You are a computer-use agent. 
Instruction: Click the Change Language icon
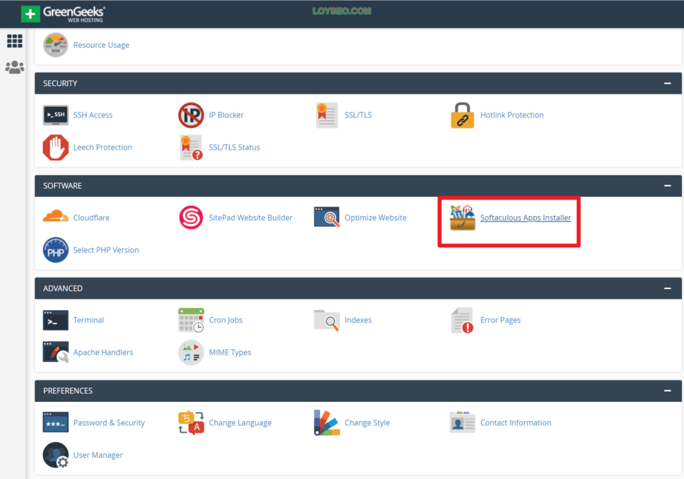[191, 422]
